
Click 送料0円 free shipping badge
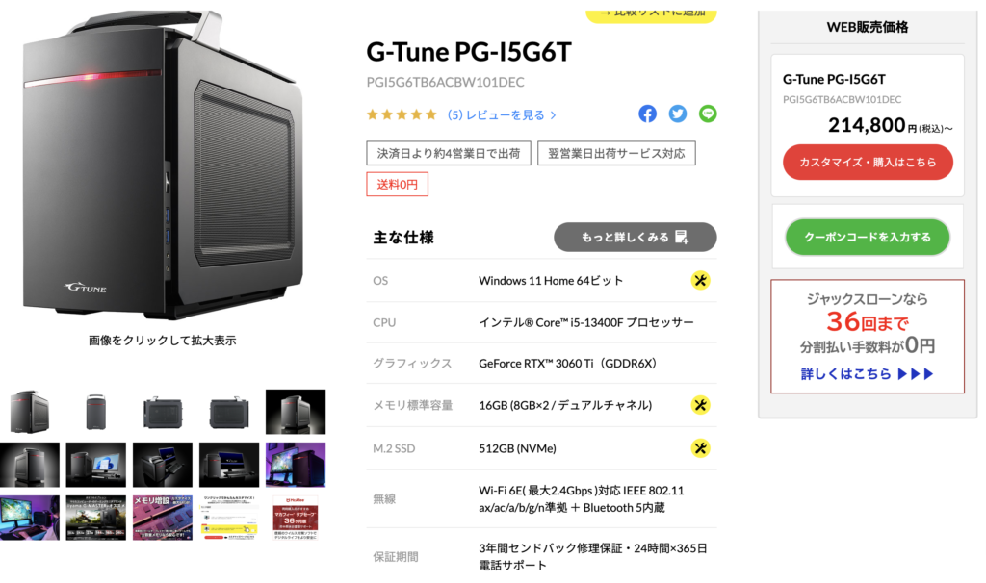397,184
